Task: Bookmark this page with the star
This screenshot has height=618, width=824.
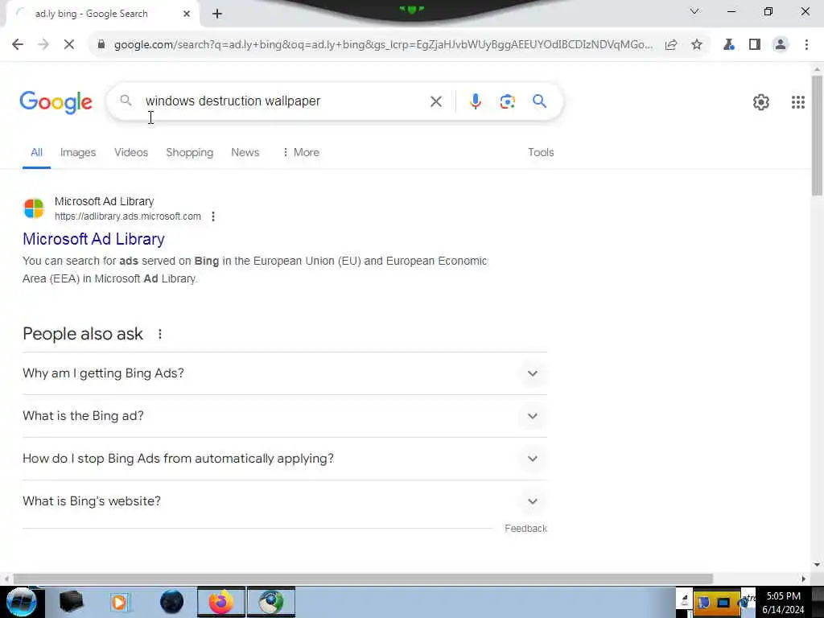Action: pyautogui.click(x=697, y=45)
